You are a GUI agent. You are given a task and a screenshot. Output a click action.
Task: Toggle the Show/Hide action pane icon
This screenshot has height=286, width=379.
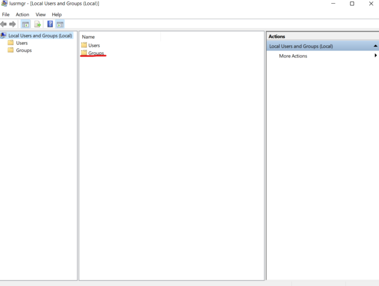(x=60, y=24)
